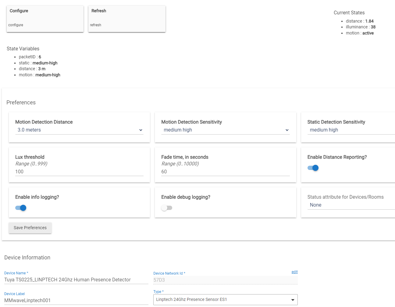
Task: Click the illuminance 38 current state
Action: [x=361, y=27]
